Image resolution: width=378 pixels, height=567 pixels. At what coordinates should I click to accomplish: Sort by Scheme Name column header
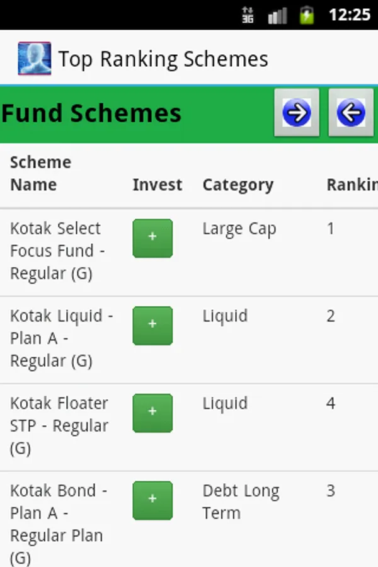(x=40, y=174)
